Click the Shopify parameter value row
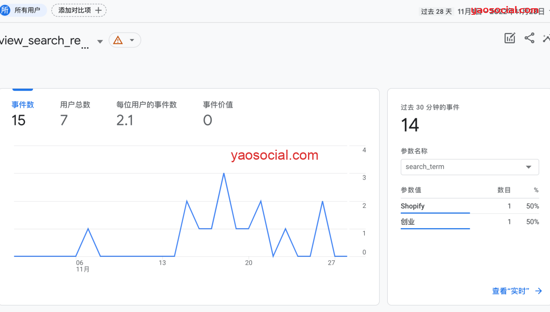The width and height of the screenshot is (550, 312). coord(412,206)
